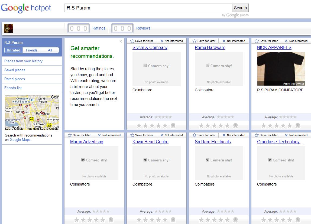311x224 pixels.
Task: Click the user profile avatar
Action: (x=8, y=28)
